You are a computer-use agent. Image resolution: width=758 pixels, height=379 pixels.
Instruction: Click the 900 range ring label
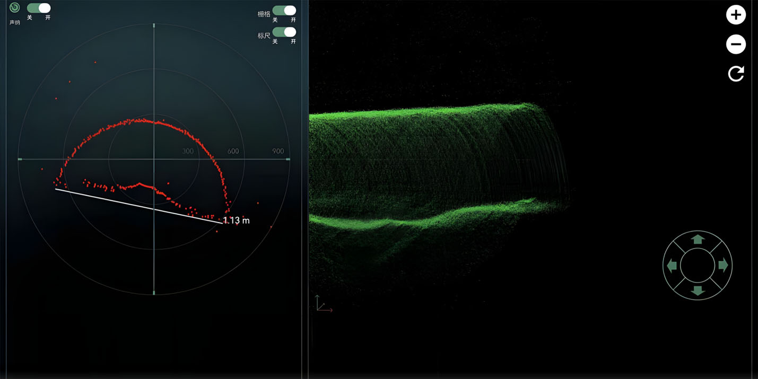[278, 152]
